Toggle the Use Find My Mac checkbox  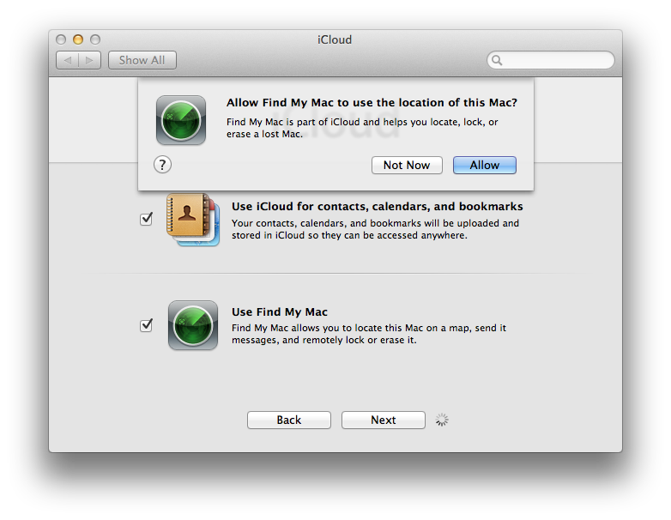tap(147, 325)
